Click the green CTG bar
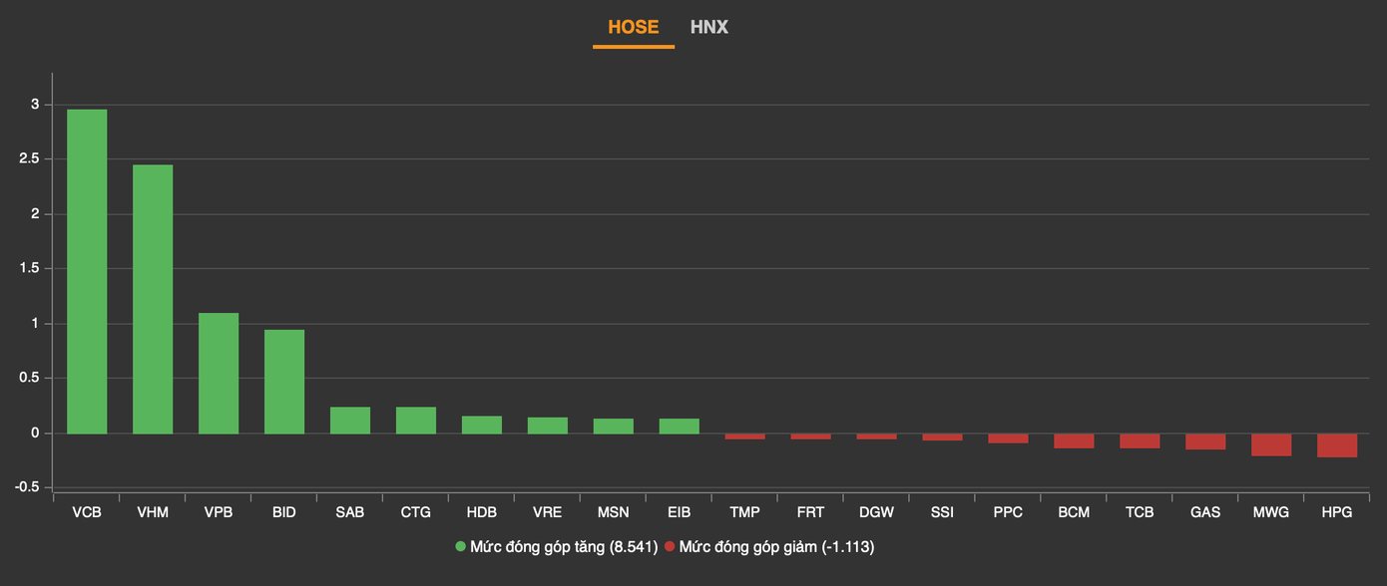Screen dimensions: 1387x586 point(416,421)
